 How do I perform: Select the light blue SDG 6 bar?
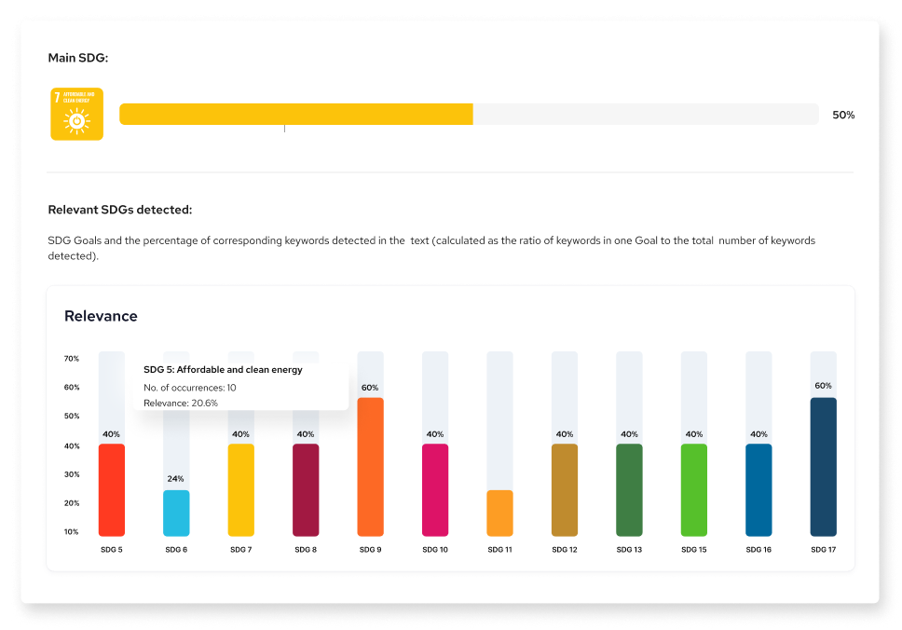click(x=176, y=513)
